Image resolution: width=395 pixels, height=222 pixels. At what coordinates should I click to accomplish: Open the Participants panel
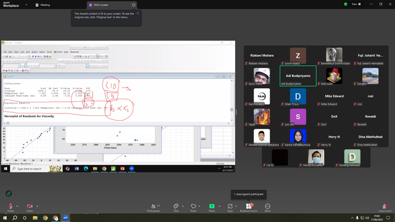point(154,207)
